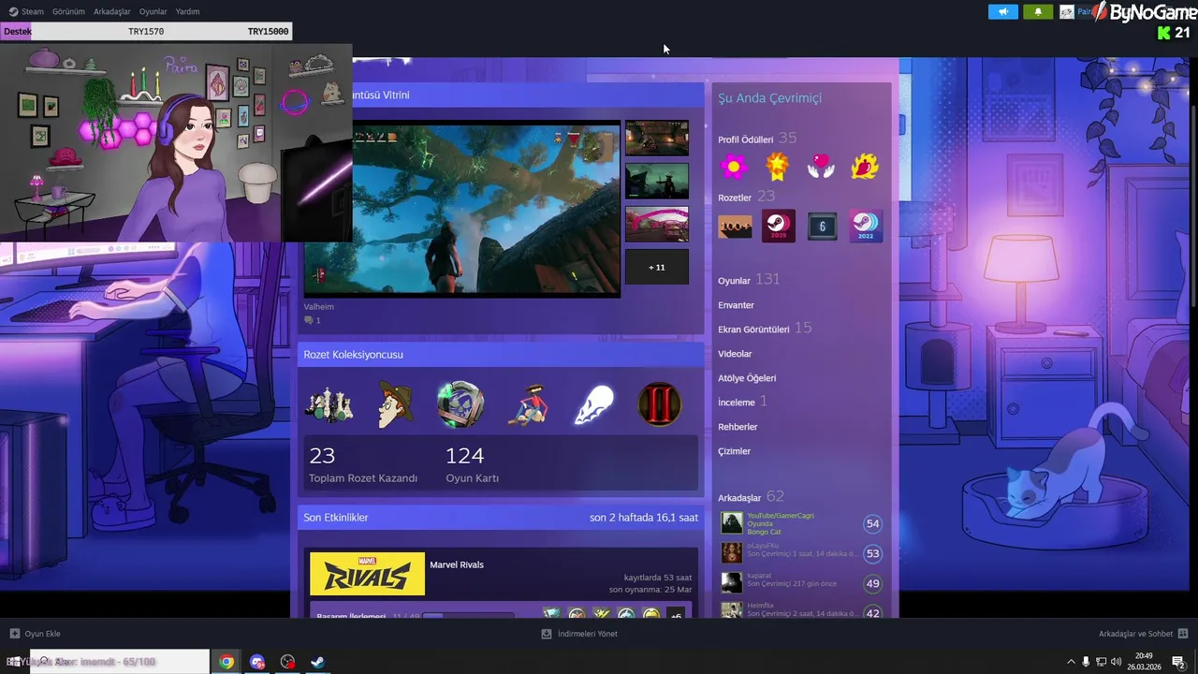The width and height of the screenshot is (1198, 674).
Task: Click the chess pieces badge
Action: (x=329, y=404)
